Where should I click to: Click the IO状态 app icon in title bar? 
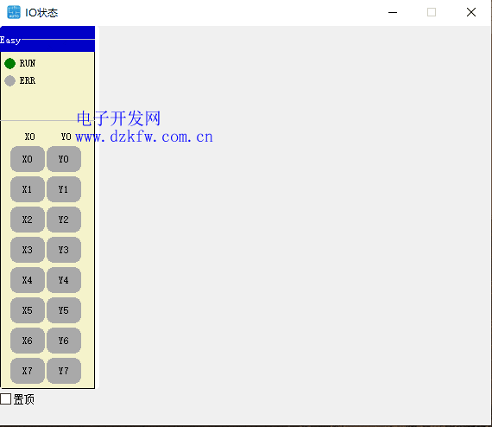14,12
